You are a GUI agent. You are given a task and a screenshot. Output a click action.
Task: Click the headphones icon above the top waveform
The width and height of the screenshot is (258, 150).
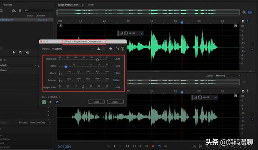pos(243,21)
